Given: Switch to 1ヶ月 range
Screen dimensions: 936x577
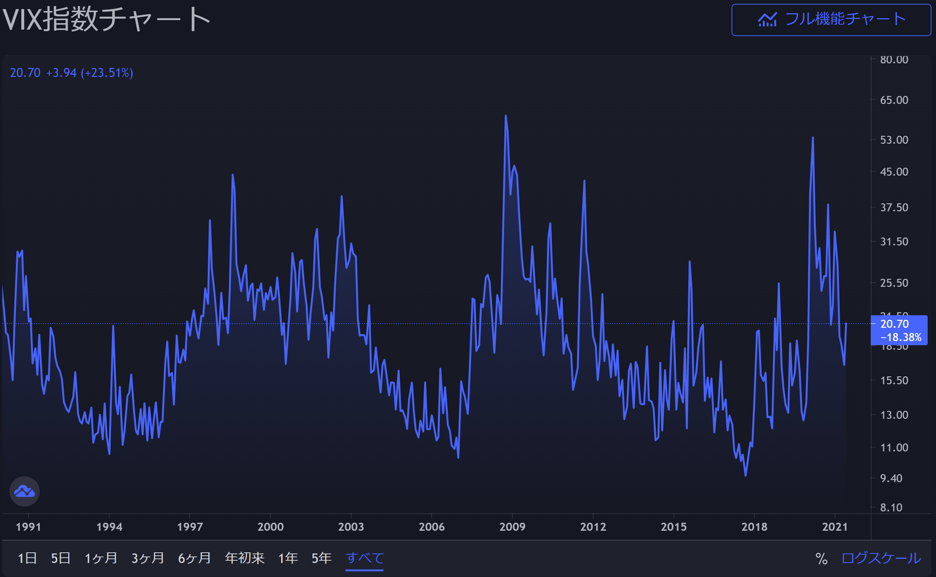Looking at the screenshot, I should [x=101, y=558].
